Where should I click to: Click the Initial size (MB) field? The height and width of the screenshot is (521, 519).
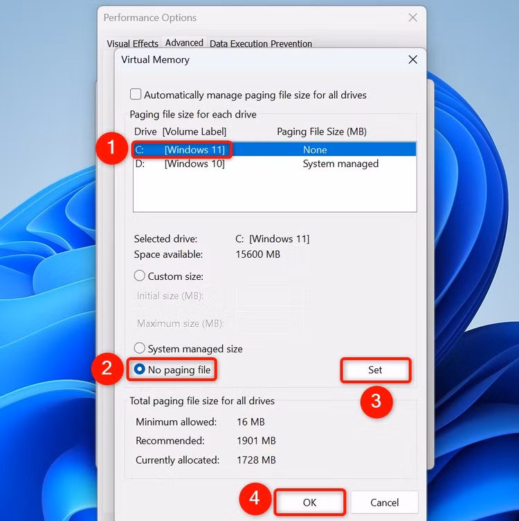point(270,296)
